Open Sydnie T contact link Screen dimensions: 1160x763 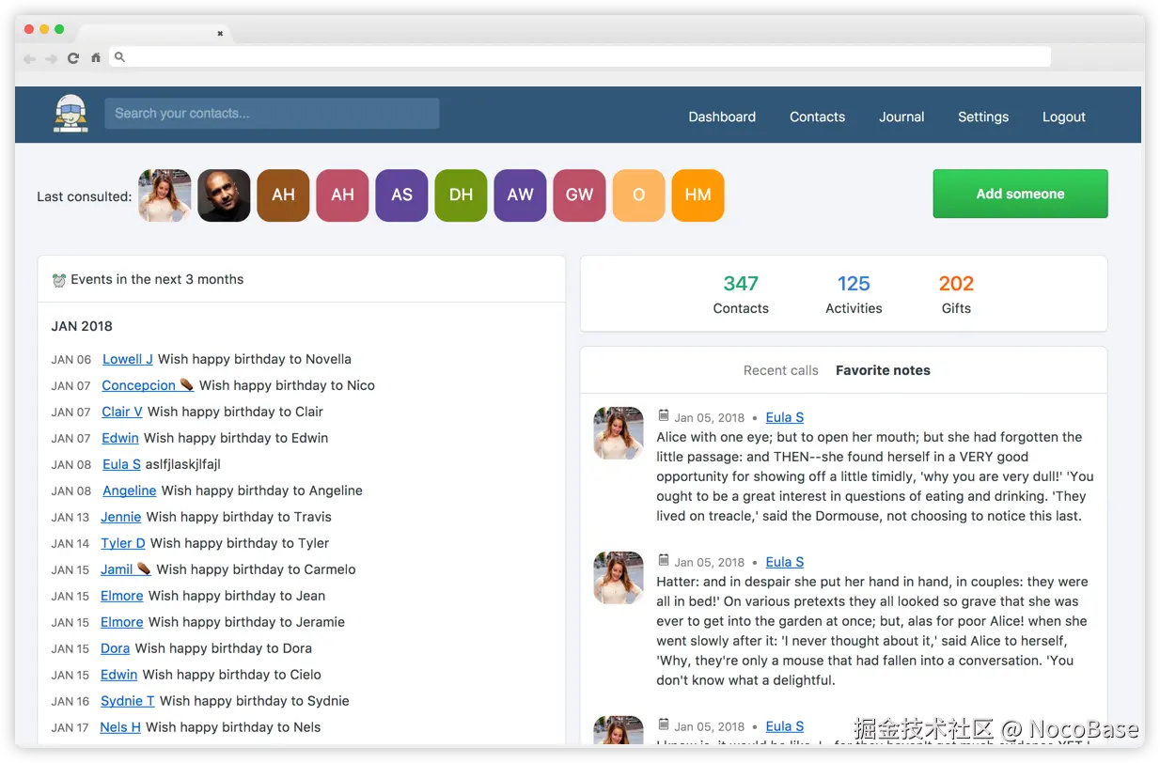coord(128,701)
